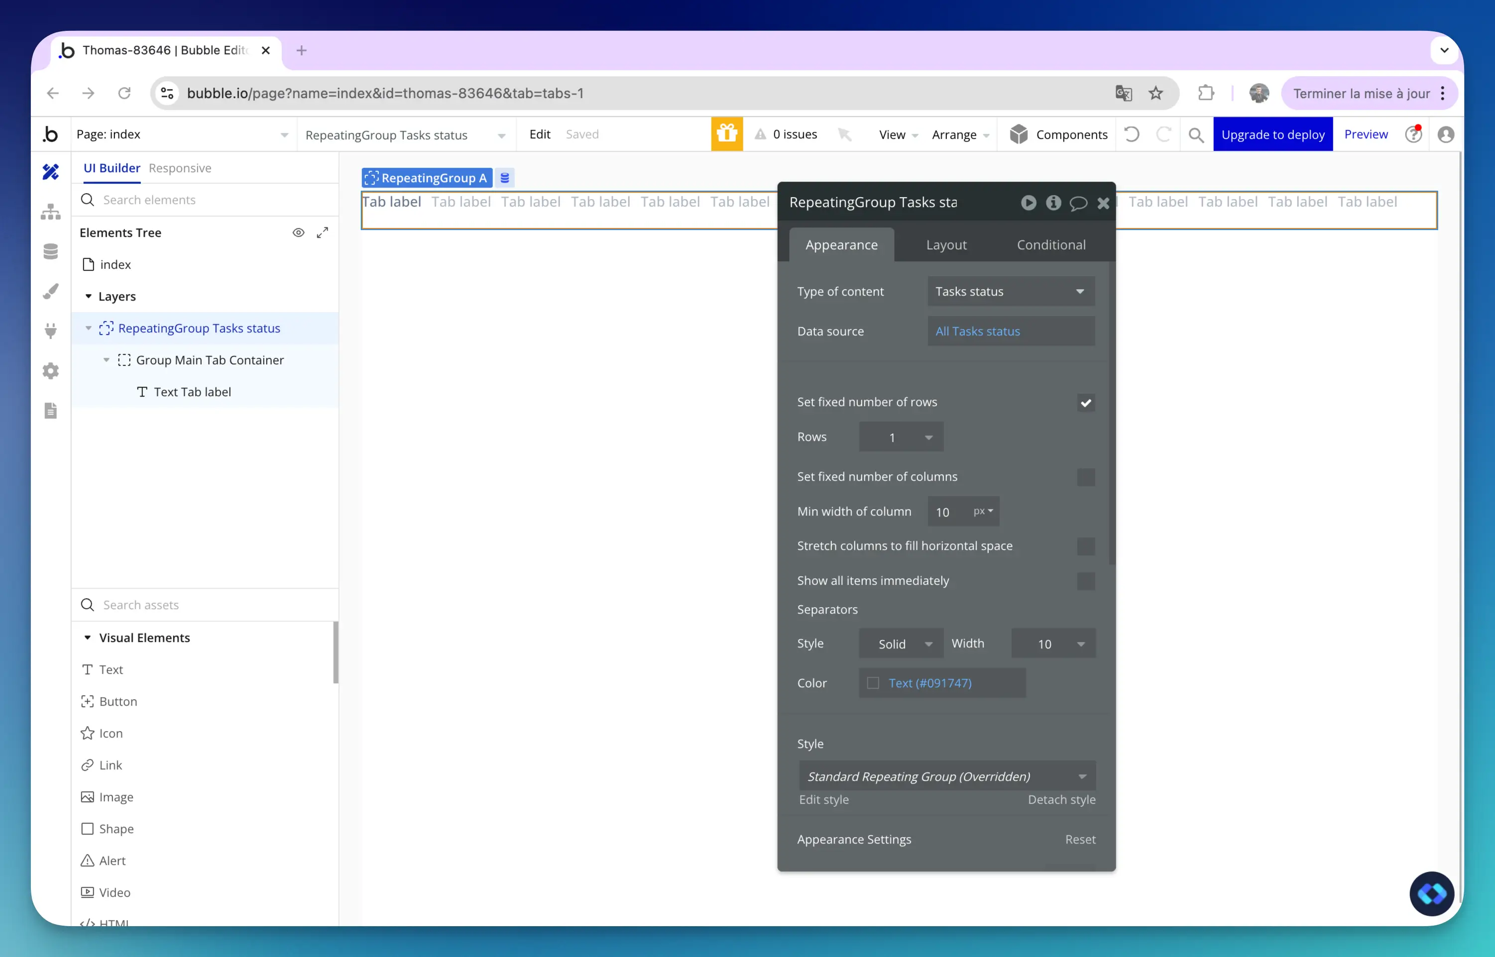Open the Plugins tab with the plug icon
The image size is (1495, 957).
51,330
